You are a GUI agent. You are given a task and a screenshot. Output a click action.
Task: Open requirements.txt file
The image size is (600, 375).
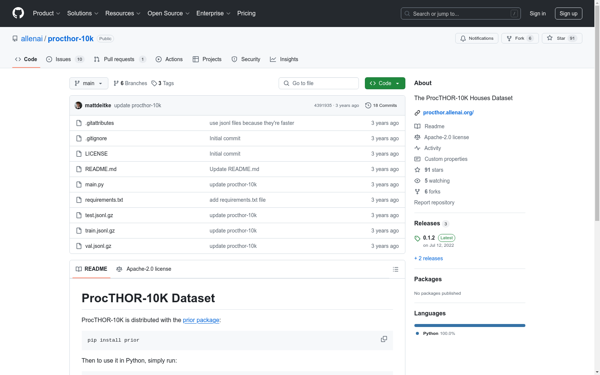click(104, 200)
